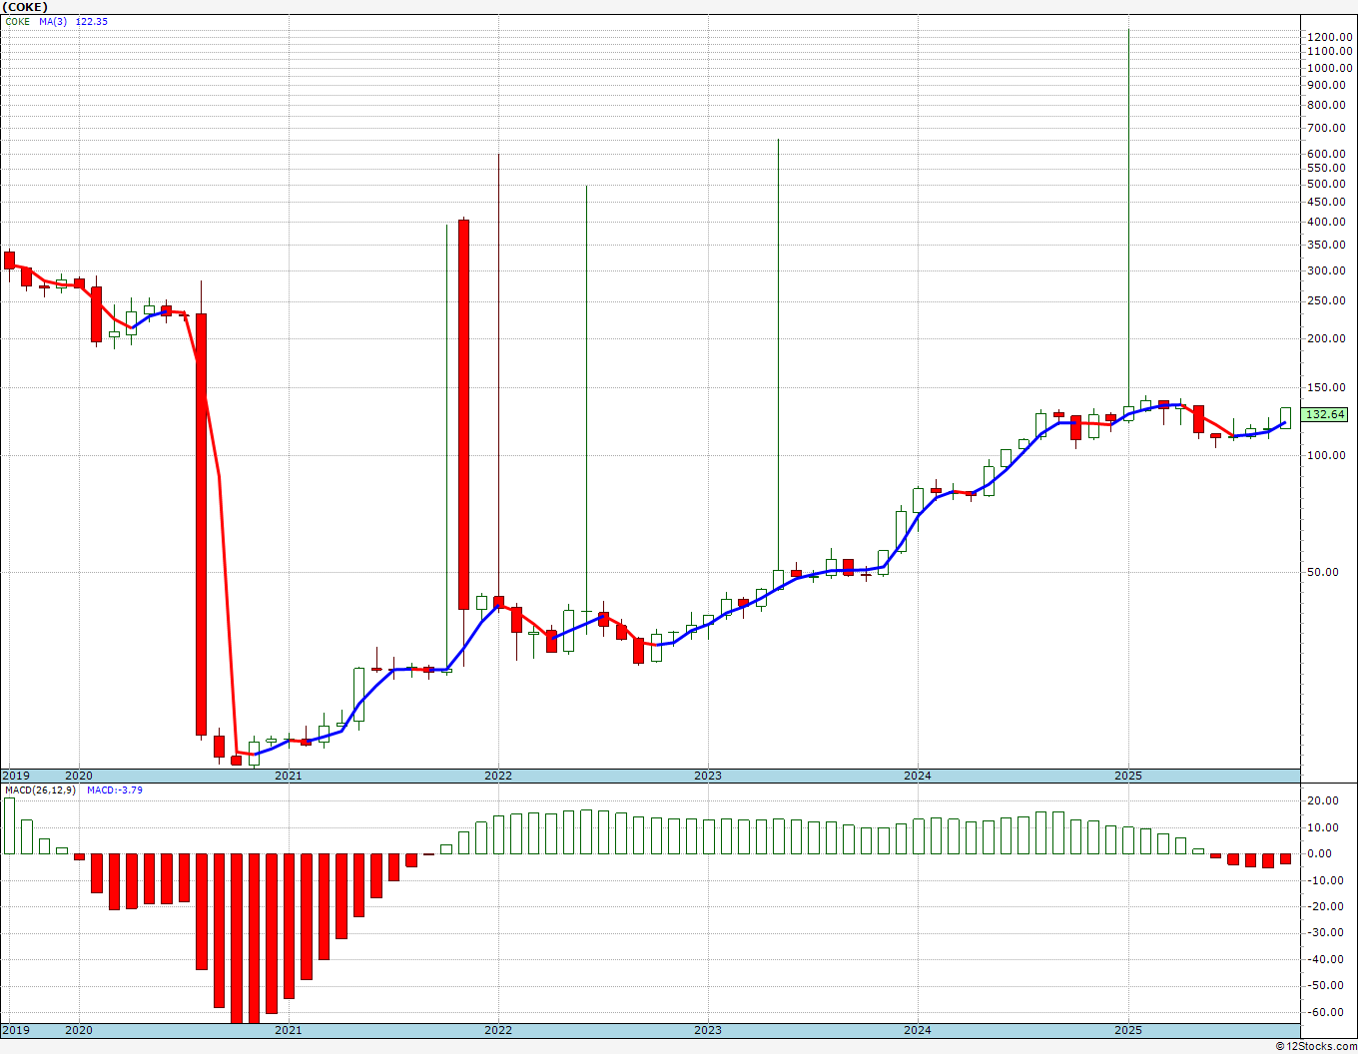Viewport: 1358px width, 1054px height.
Task: Click the first green MACD bar at 2019
Action: pos(9,825)
